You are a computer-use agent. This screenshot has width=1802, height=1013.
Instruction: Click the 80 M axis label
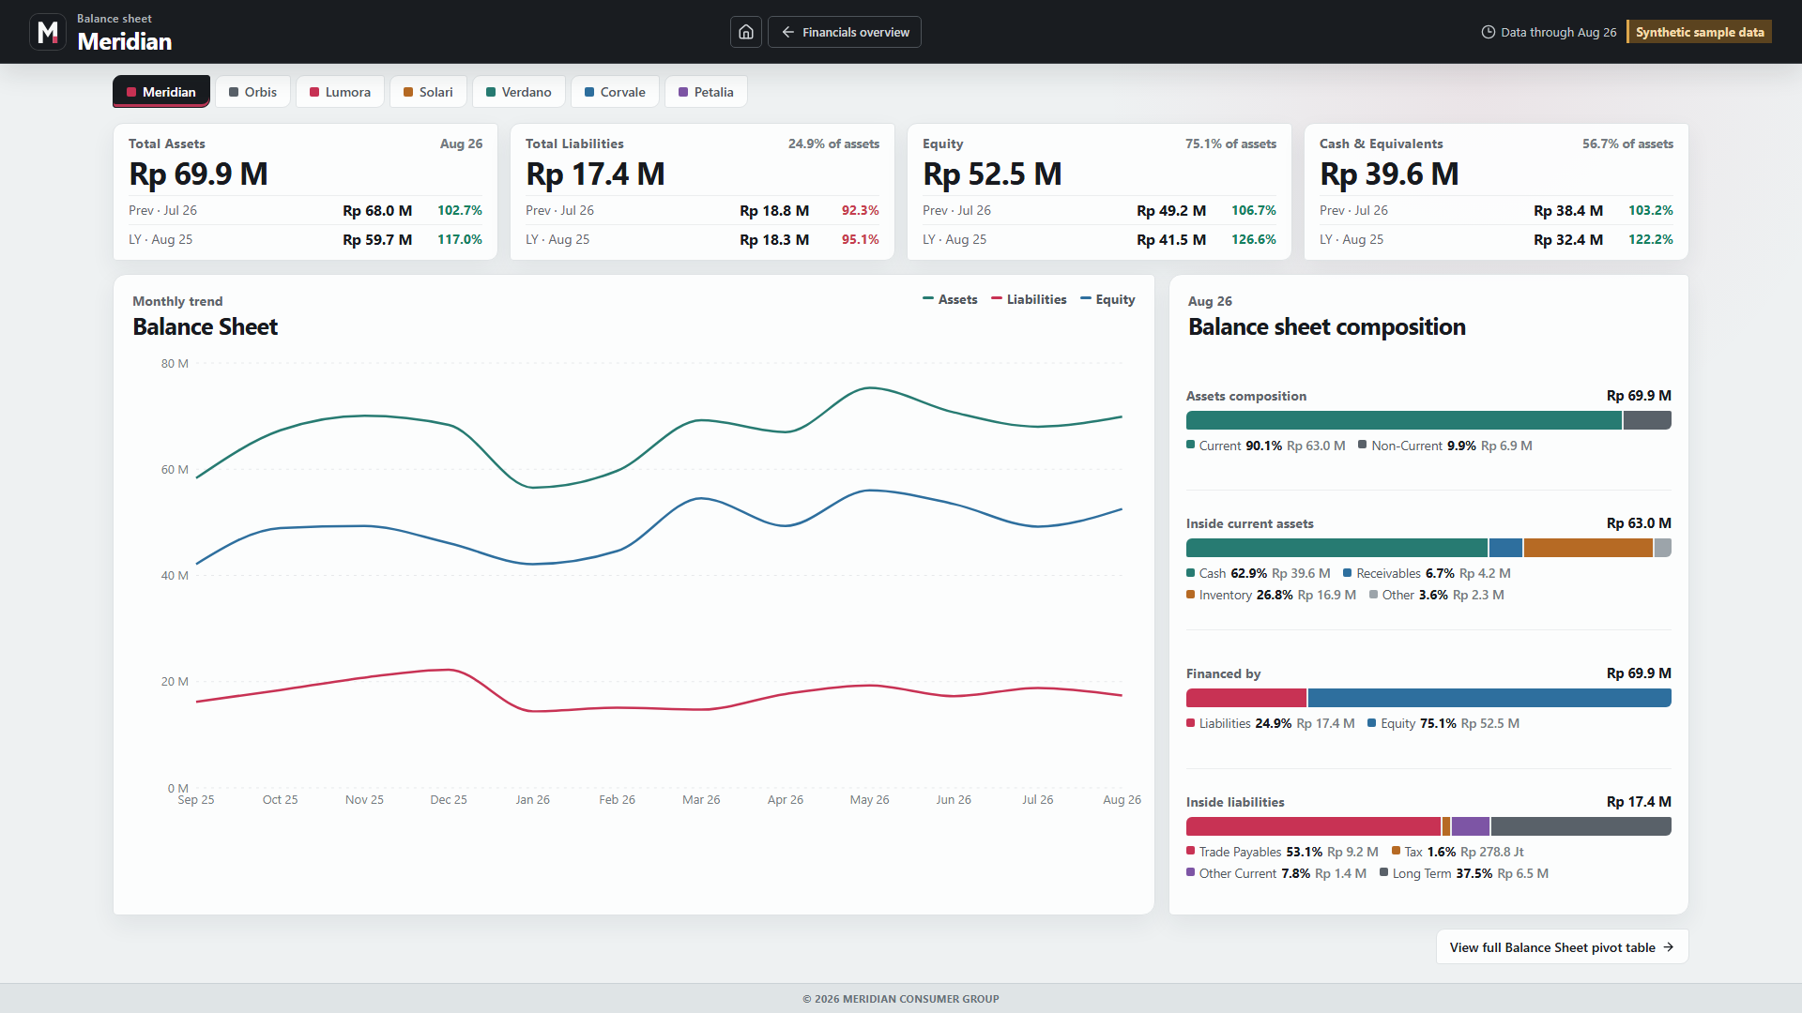(x=175, y=363)
